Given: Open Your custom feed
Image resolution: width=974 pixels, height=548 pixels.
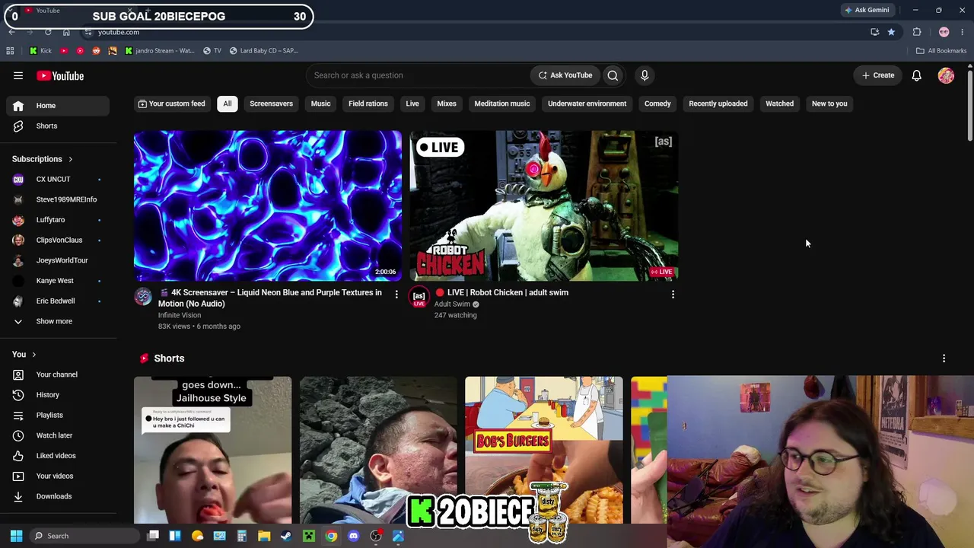Looking at the screenshot, I should tap(171, 104).
